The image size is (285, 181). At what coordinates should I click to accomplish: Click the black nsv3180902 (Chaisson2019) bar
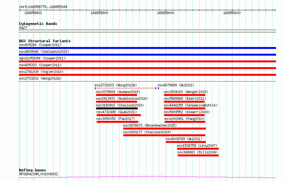(117, 108)
